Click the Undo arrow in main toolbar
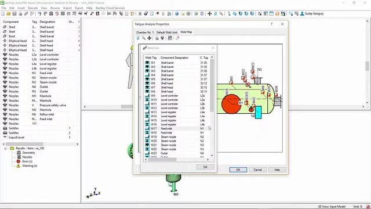 click(39, 14)
